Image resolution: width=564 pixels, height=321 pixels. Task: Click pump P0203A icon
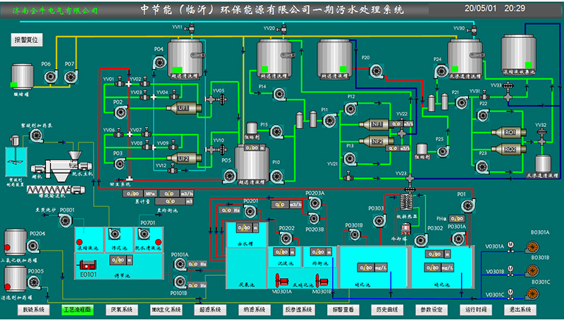314,204
